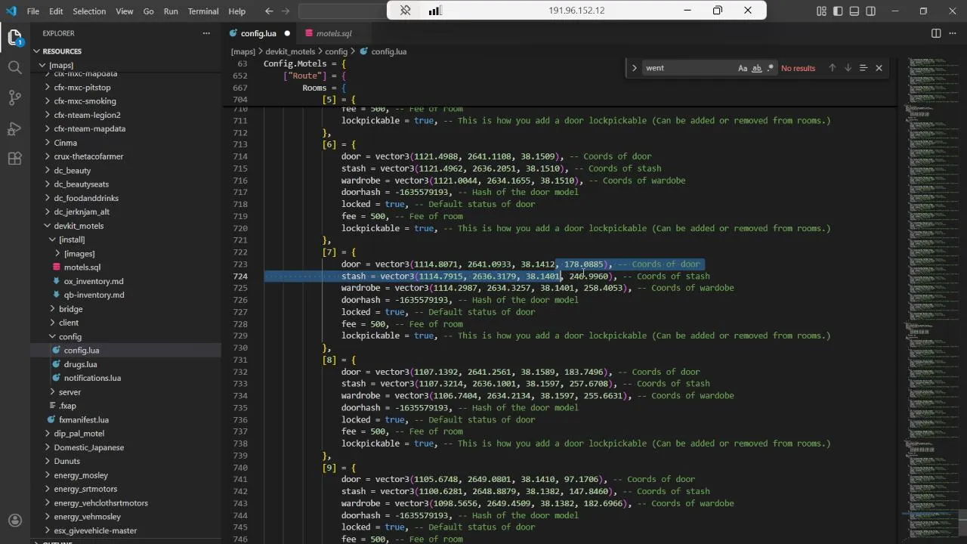Open Source Control view
Viewport: 967px width, 544px height.
coord(15,97)
